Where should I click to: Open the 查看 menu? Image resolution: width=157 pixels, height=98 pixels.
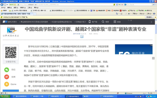(x=16, y=8)
